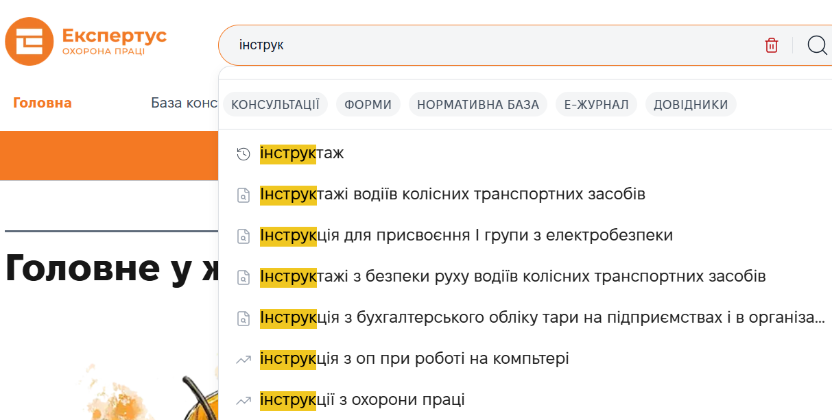Image resolution: width=832 pixels, height=420 pixels.
Task: Select the КОНСУЛЬТАЦІЇ filter chip
Action: (x=275, y=105)
